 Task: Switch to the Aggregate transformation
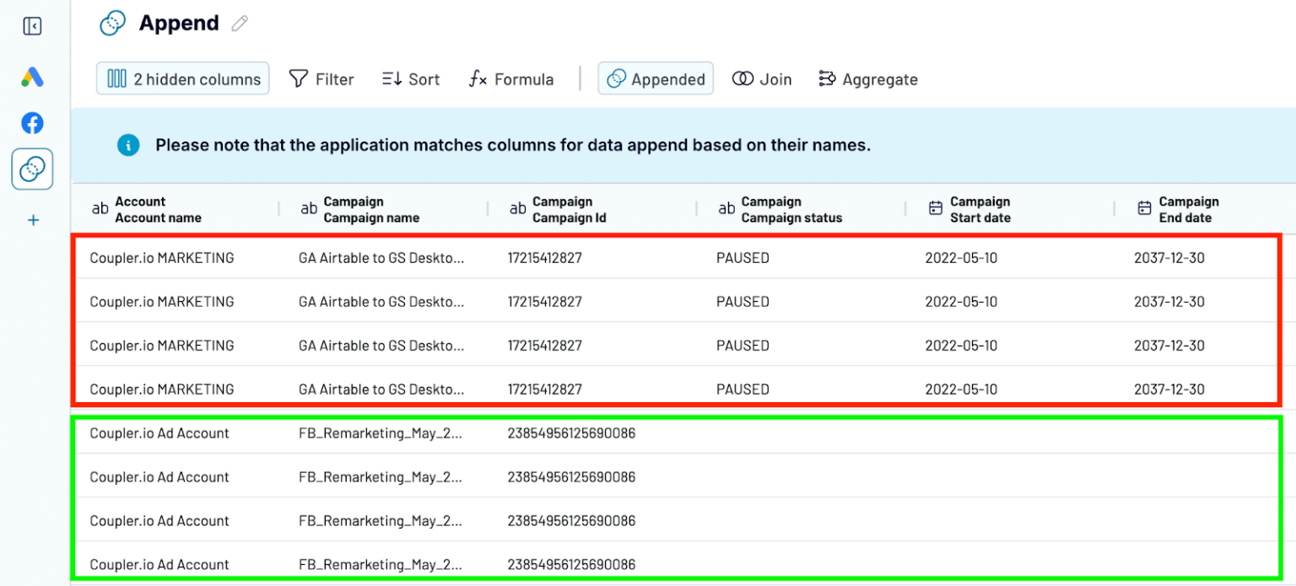868,79
